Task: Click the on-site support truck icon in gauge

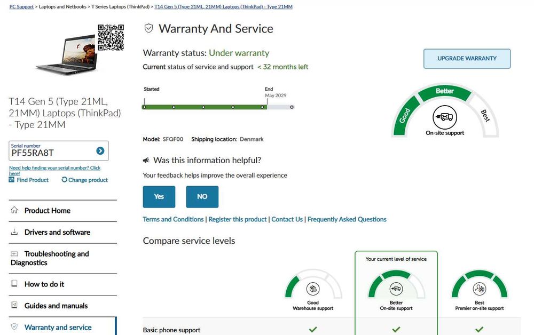Action: (x=445, y=117)
